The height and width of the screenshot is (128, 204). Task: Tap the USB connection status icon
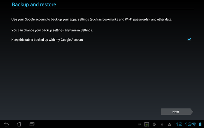(162, 124)
